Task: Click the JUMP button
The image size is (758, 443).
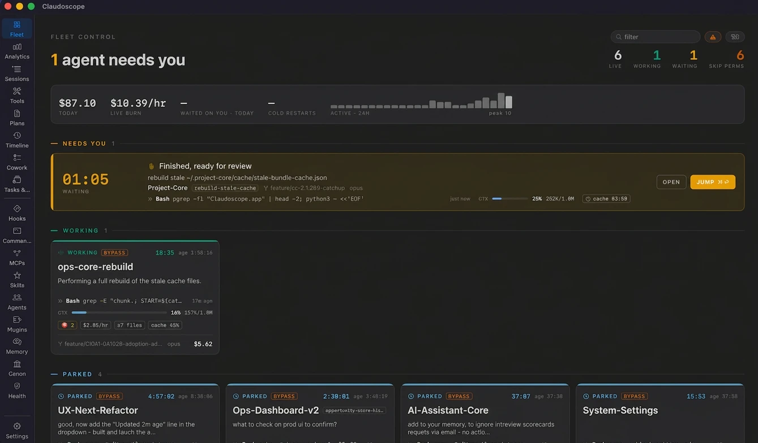Action: point(713,182)
